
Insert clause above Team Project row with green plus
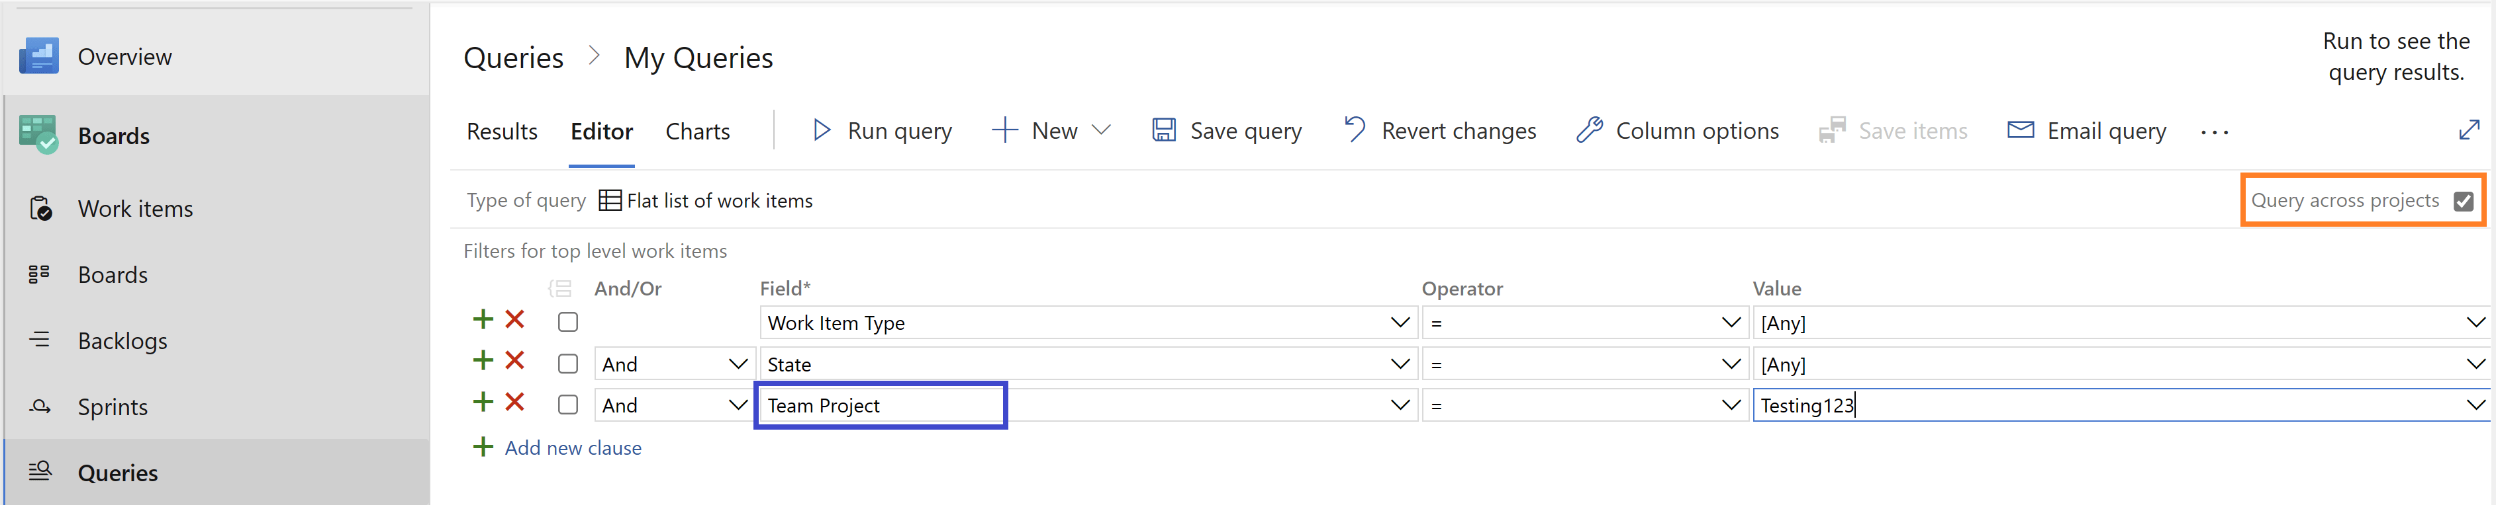(x=483, y=401)
